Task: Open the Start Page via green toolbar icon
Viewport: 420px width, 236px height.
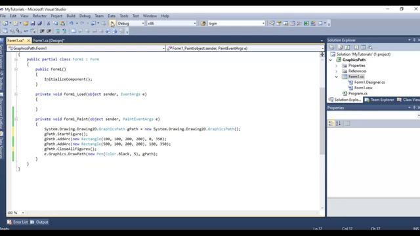Action: [x=306, y=24]
